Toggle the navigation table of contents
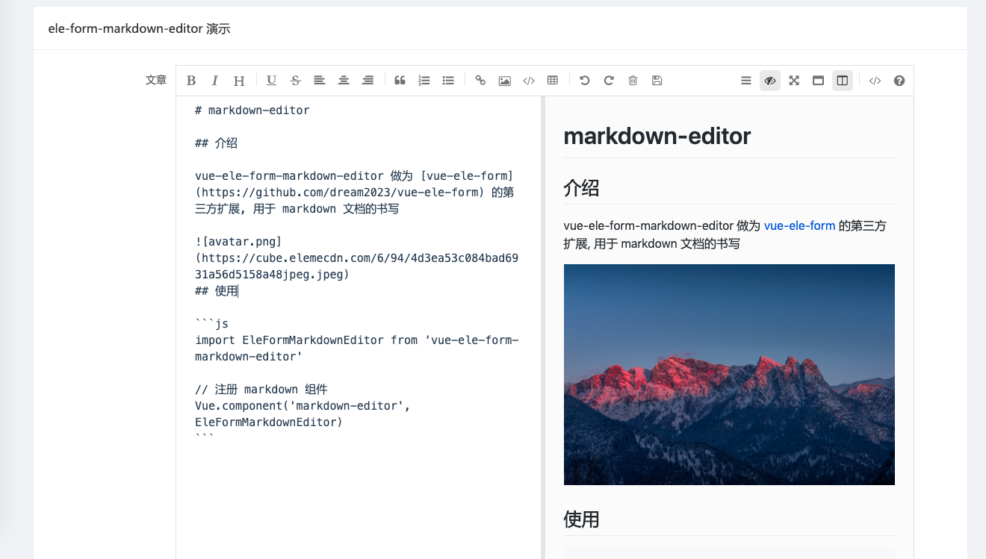 (745, 81)
